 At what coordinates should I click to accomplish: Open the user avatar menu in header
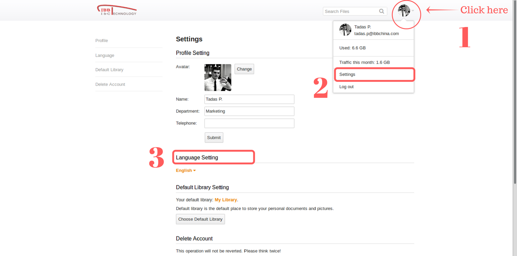[404, 11]
